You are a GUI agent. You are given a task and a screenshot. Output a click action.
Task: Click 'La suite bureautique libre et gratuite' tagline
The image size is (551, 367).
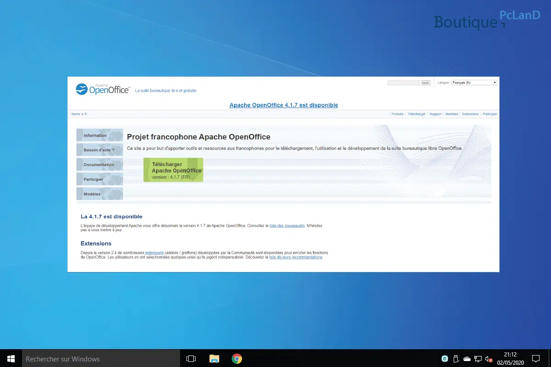pyautogui.click(x=166, y=91)
